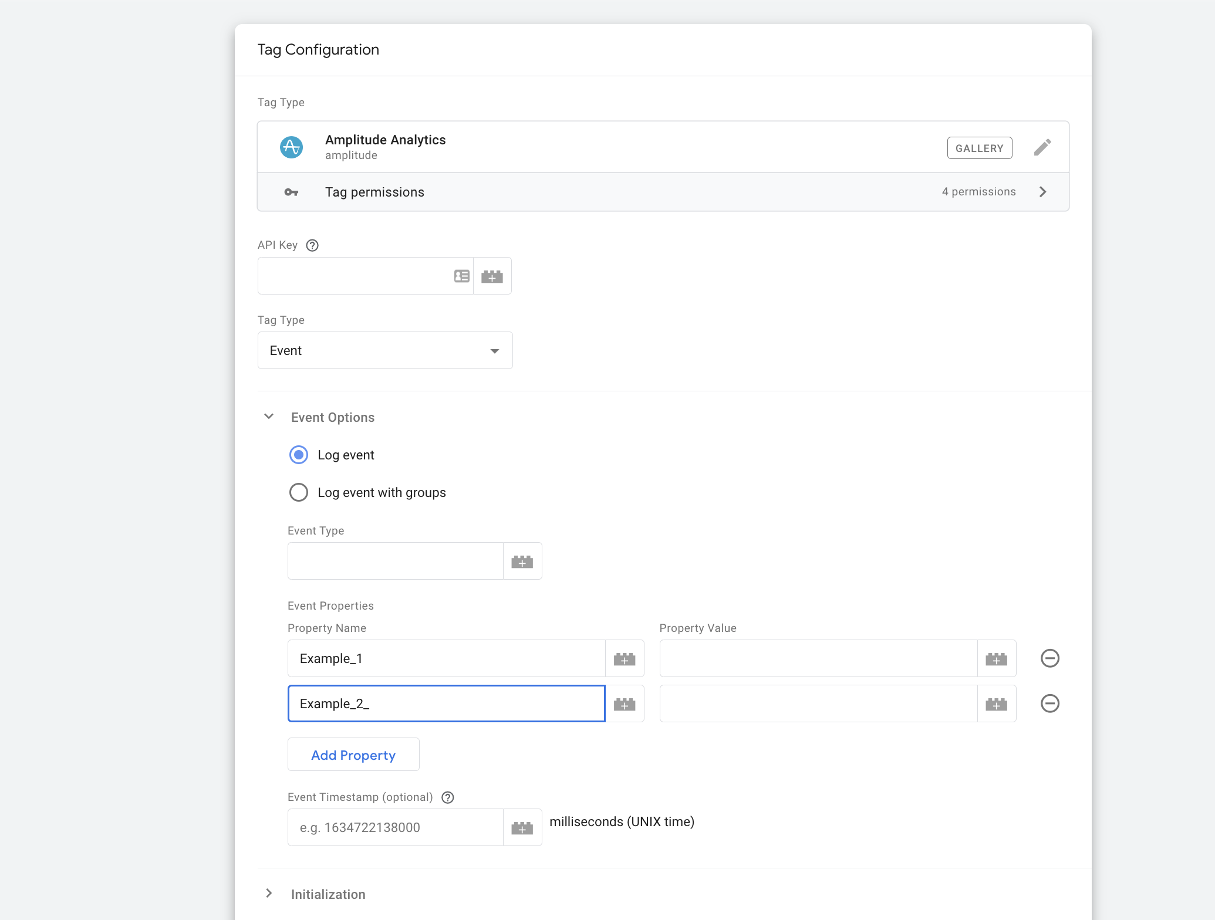Insert variable for second Property Value field
The height and width of the screenshot is (920, 1215).
tap(996, 704)
